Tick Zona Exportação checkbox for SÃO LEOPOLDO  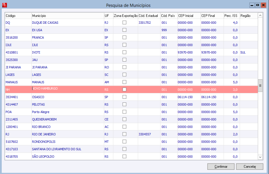pos(124,156)
